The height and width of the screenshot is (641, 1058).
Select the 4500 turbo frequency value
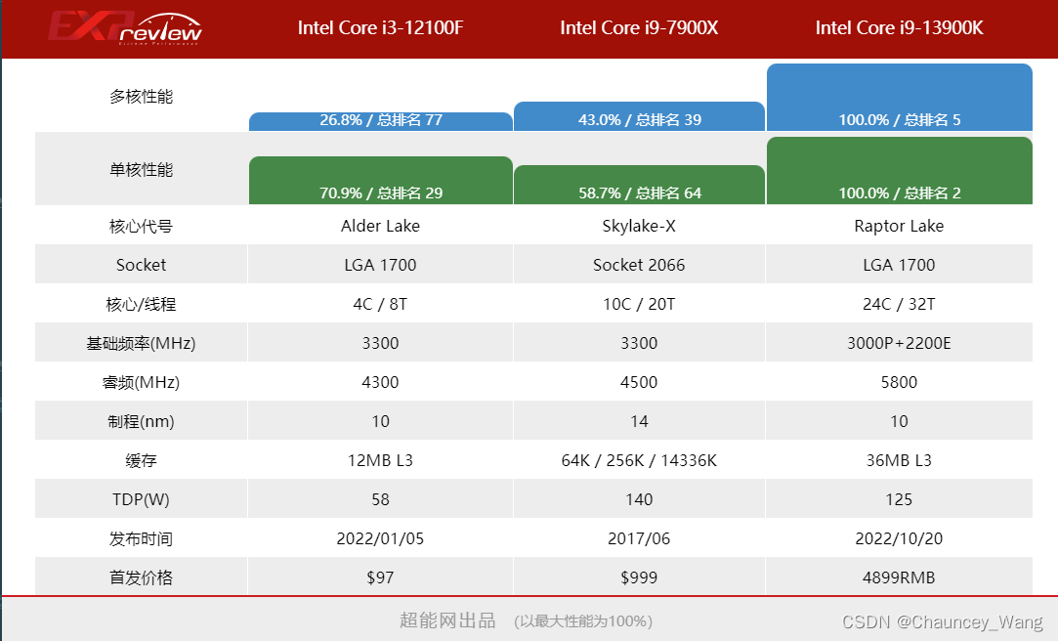point(639,383)
